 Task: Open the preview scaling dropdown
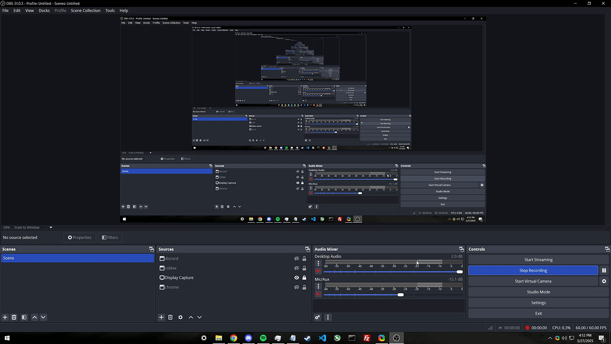[x=51, y=228]
